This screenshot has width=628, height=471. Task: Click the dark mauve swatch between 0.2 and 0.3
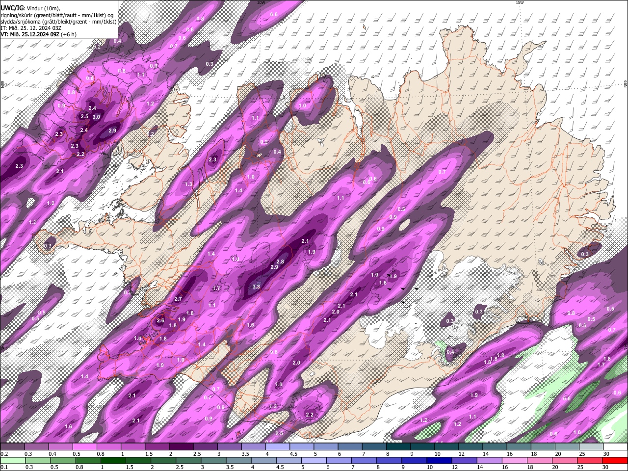click(12, 446)
